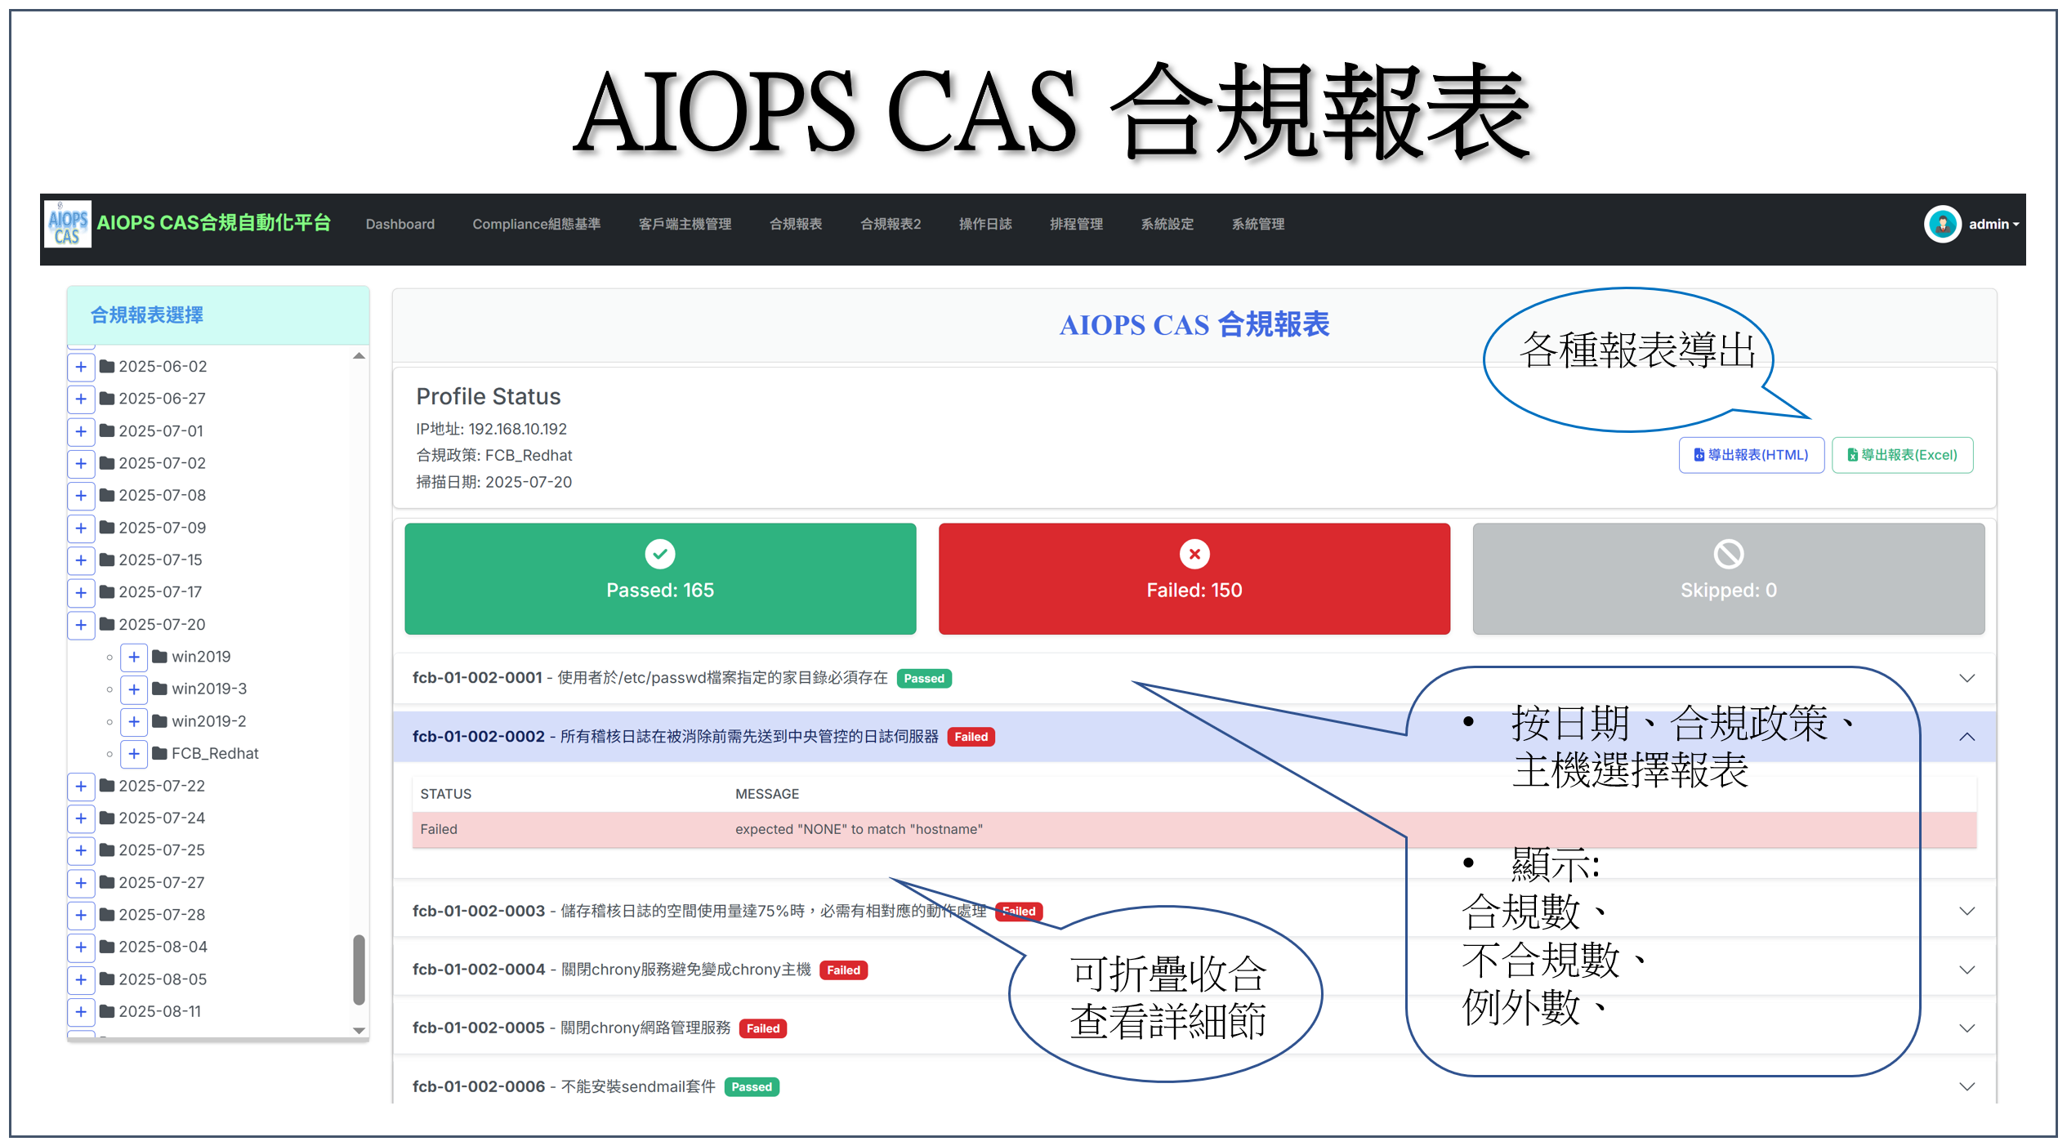Viewport: 2067px width, 1146px height.
Task: Expand the 2025-08-11 date node
Action: click(81, 1011)
